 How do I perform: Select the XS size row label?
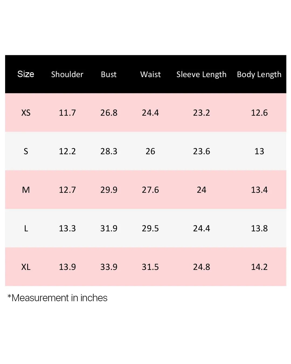coord(26,113)
